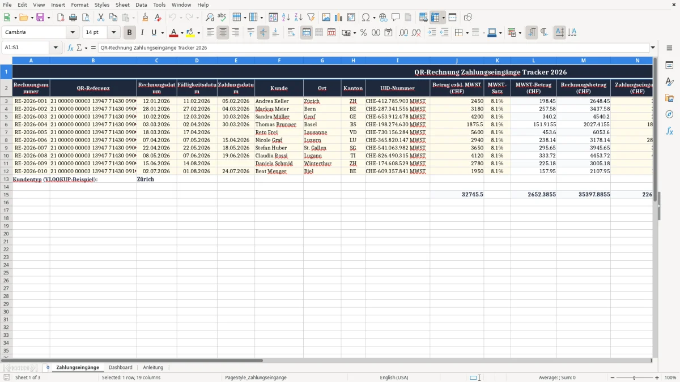Viewport: 680px width, 382px height.
Task: Click the Add Decimal Place icon
Action: coord(403,33)
